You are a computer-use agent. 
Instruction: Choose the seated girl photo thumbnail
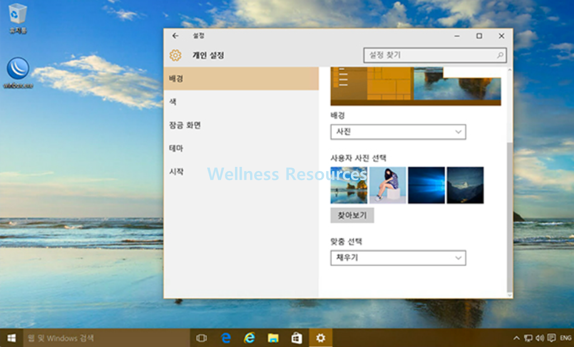click(x=388, y=185)
